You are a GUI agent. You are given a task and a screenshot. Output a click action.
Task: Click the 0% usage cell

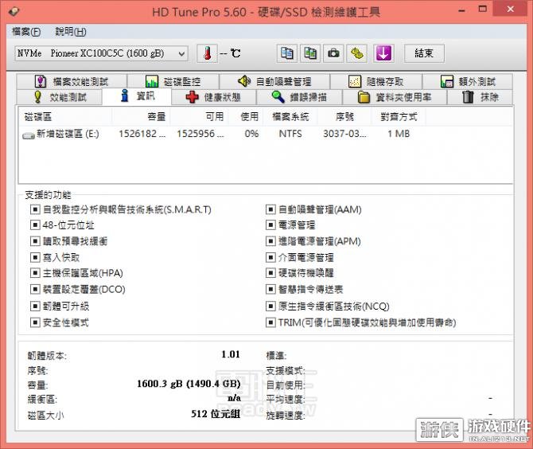click(251, 134)
